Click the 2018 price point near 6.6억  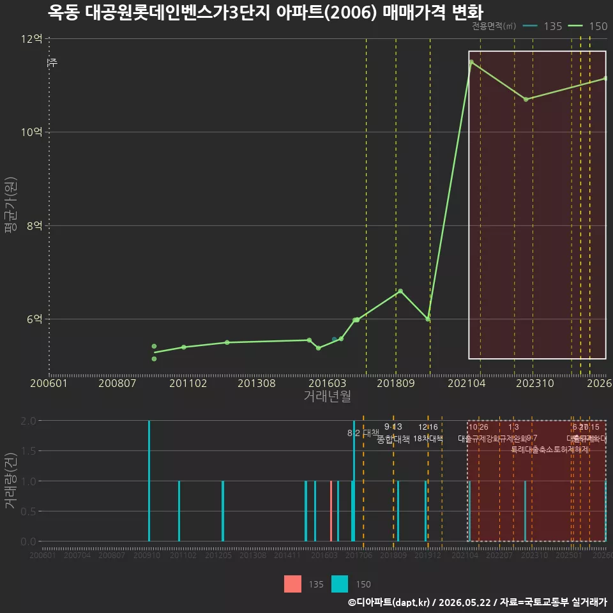pyautogui.click(x=400, y=291)
